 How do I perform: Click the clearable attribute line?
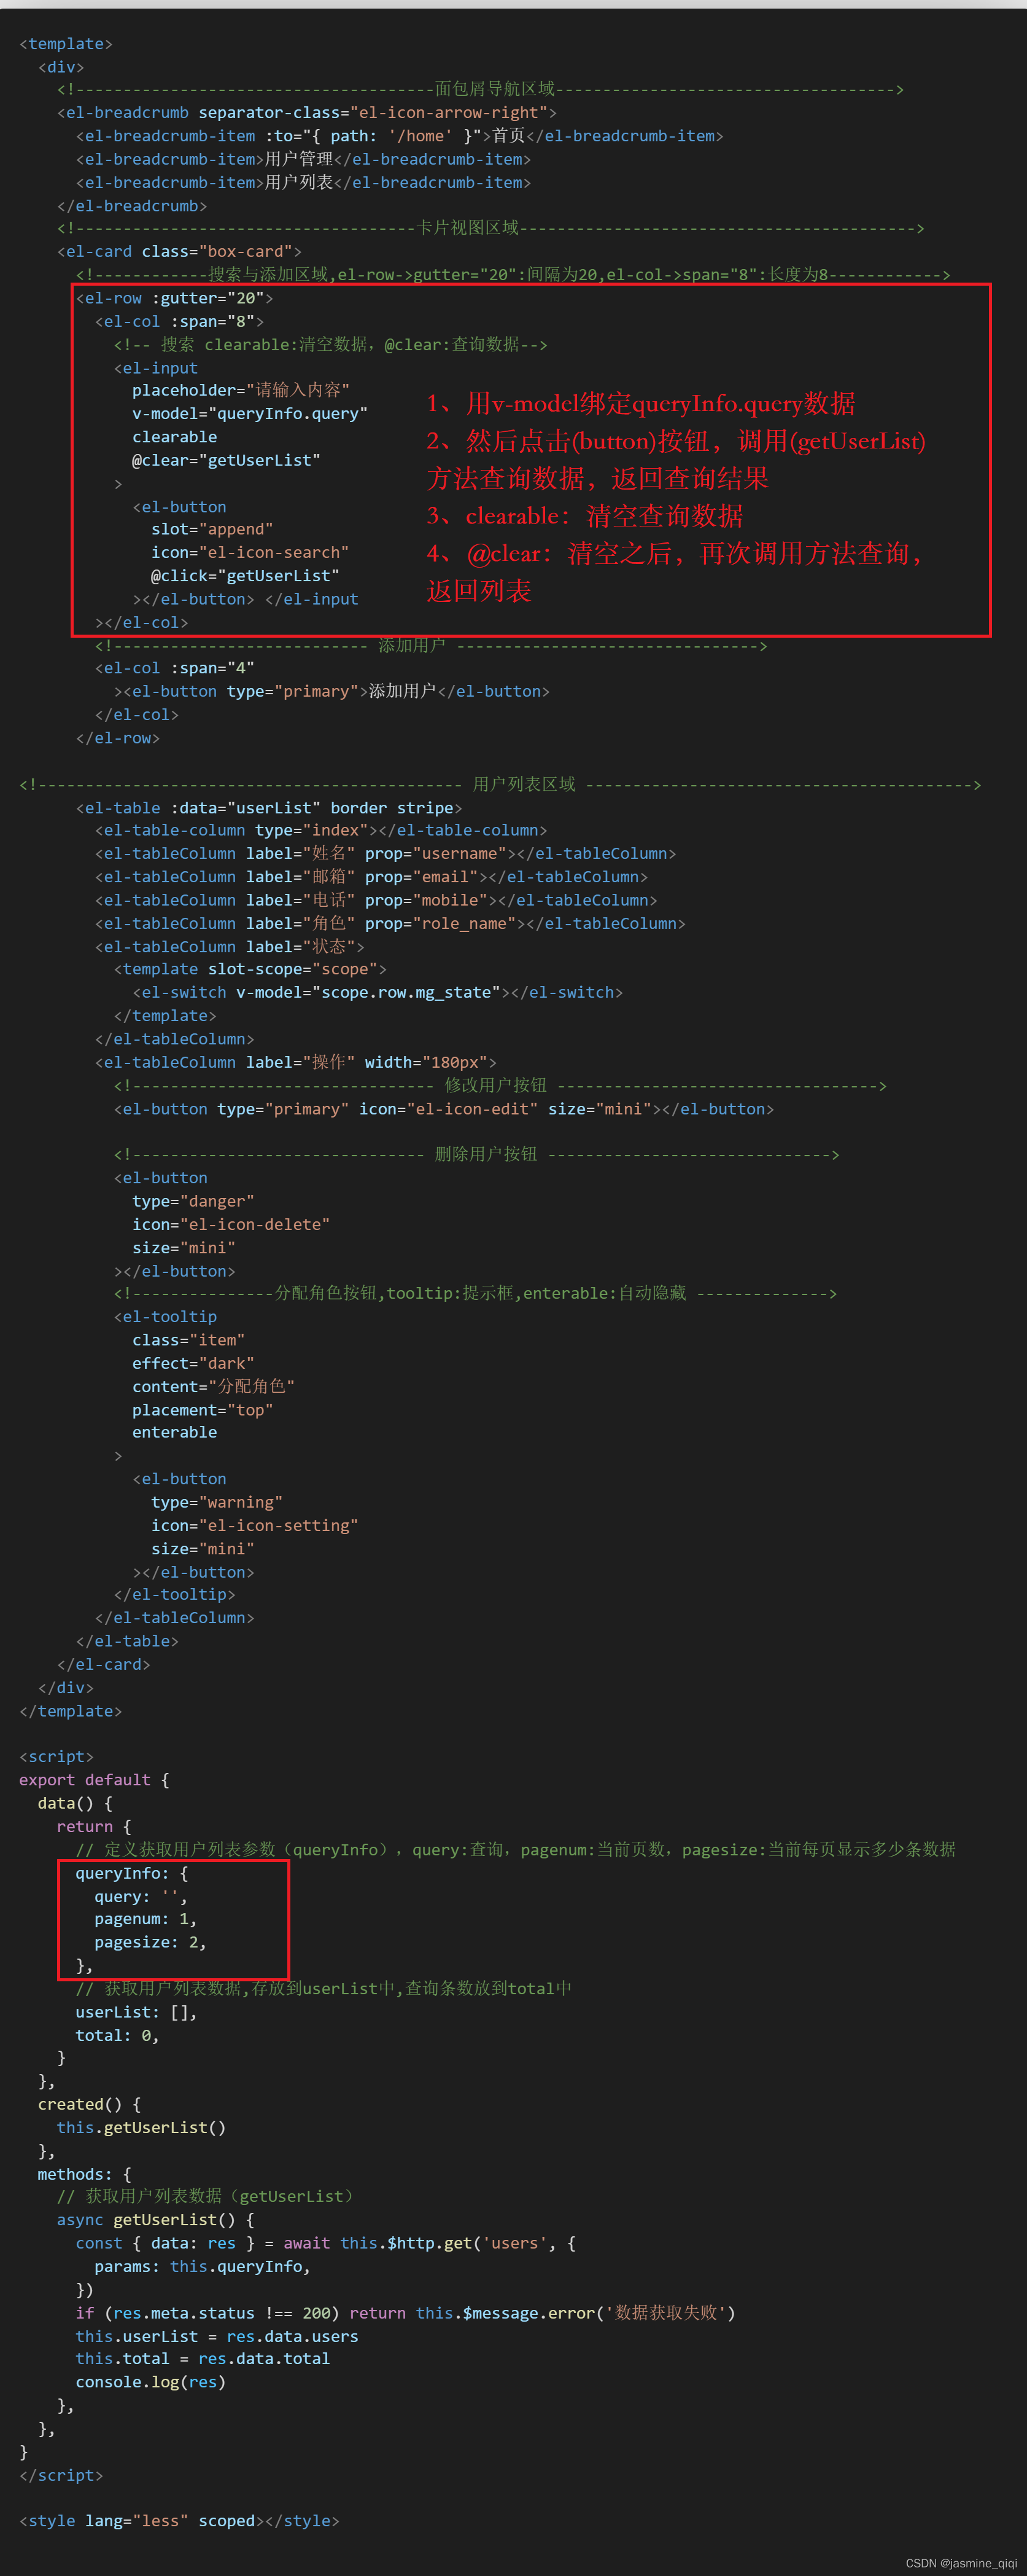(175, 437)
